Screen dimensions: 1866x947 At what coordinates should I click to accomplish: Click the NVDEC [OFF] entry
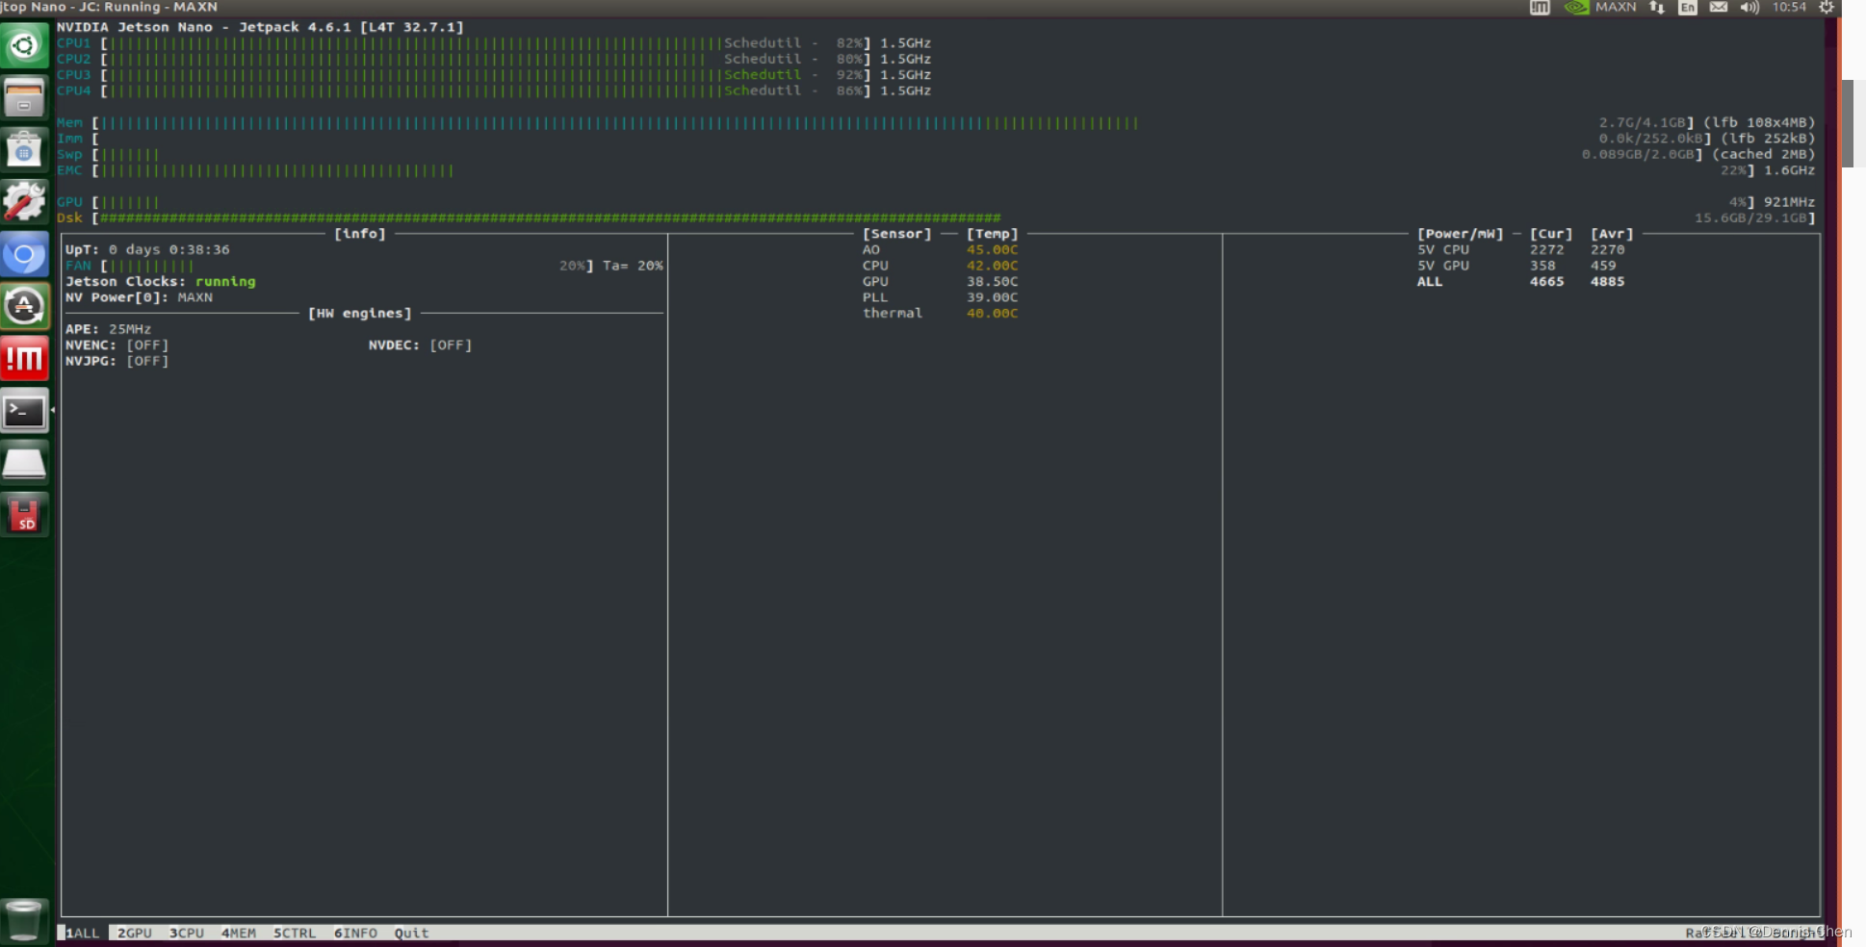420,345
